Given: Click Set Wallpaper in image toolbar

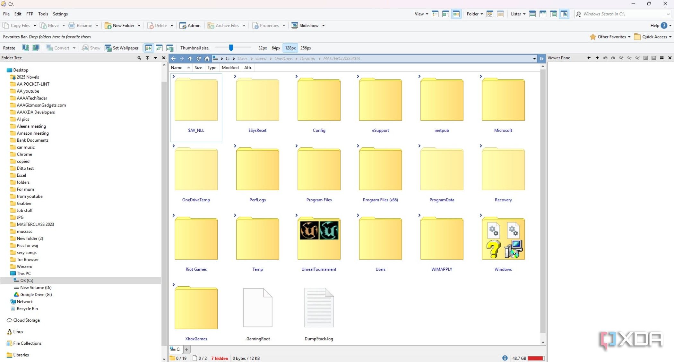Looking at the screenshot, I should (x=122, y=48).
